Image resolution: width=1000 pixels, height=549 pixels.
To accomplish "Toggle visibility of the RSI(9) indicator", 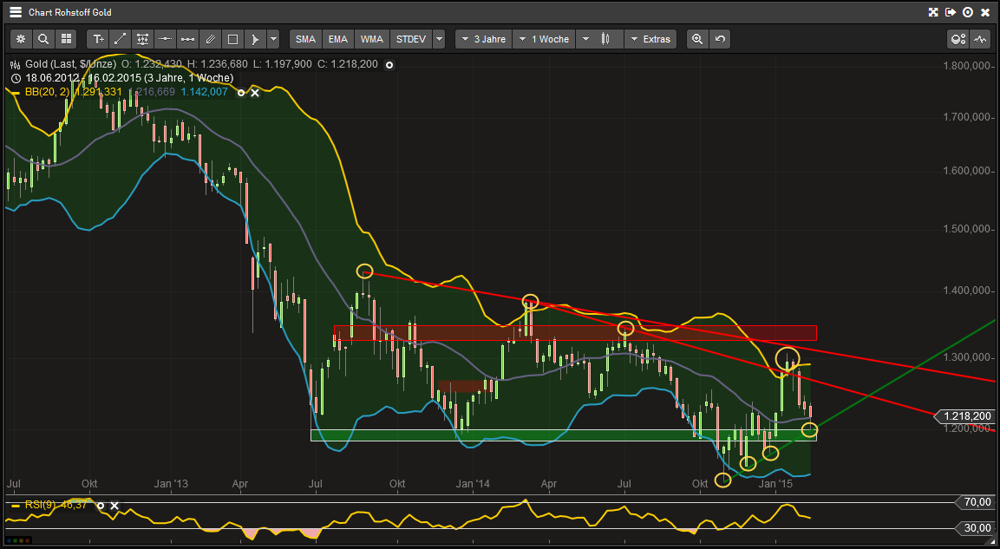I will tap(101, 505).
